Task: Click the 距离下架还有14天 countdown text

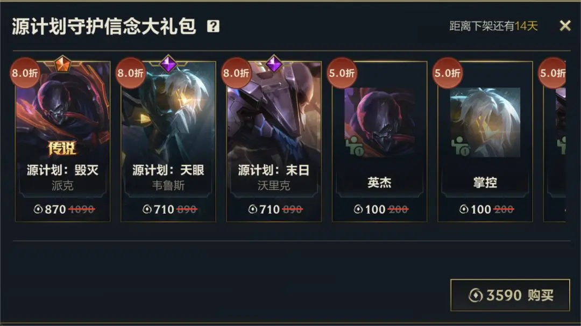Action: tap(493, 26)
